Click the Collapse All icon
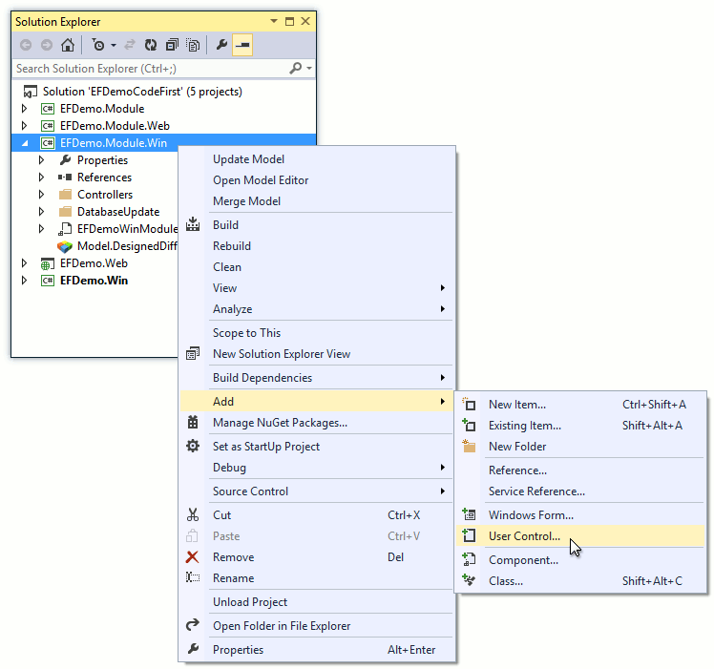 click(172, 45)
